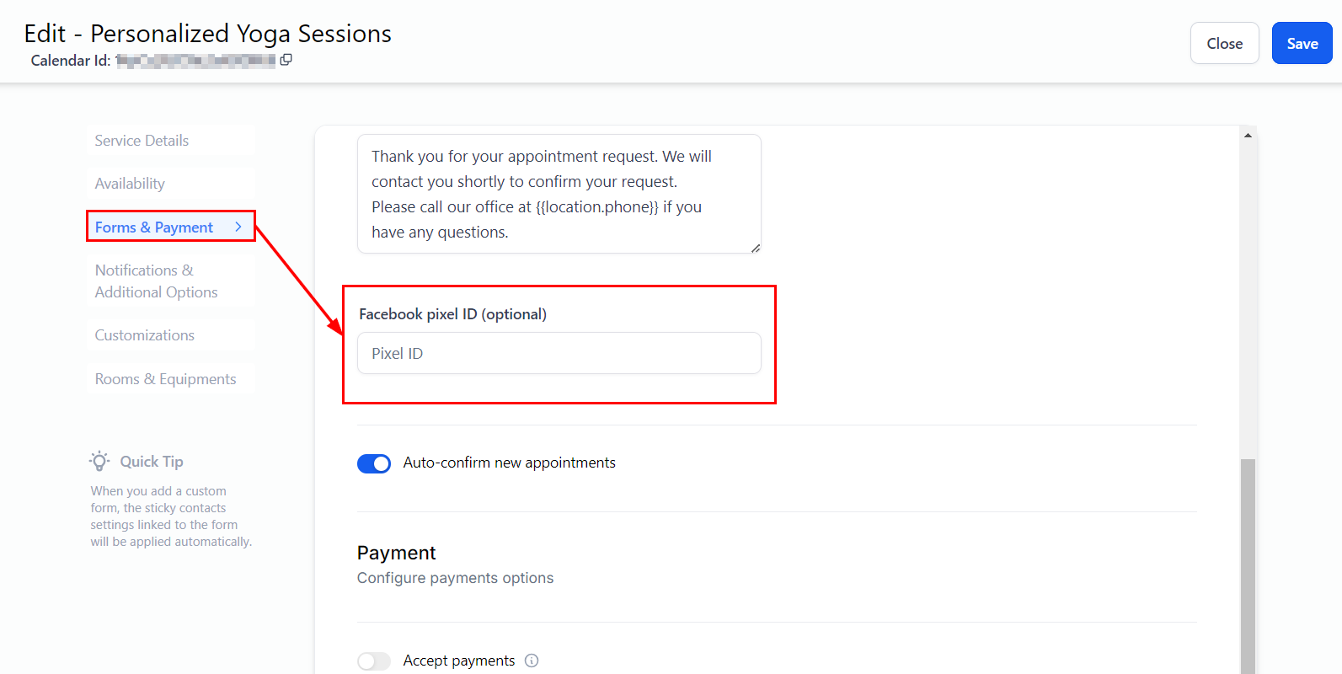1342x674 pixels.
Task: Click the Payment section heading
Action: pyautogui.click(x=396, y=553)
